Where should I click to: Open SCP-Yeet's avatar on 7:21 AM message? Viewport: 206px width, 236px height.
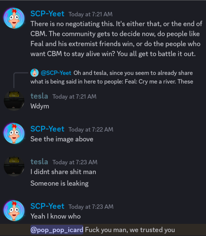pos(14,18)
